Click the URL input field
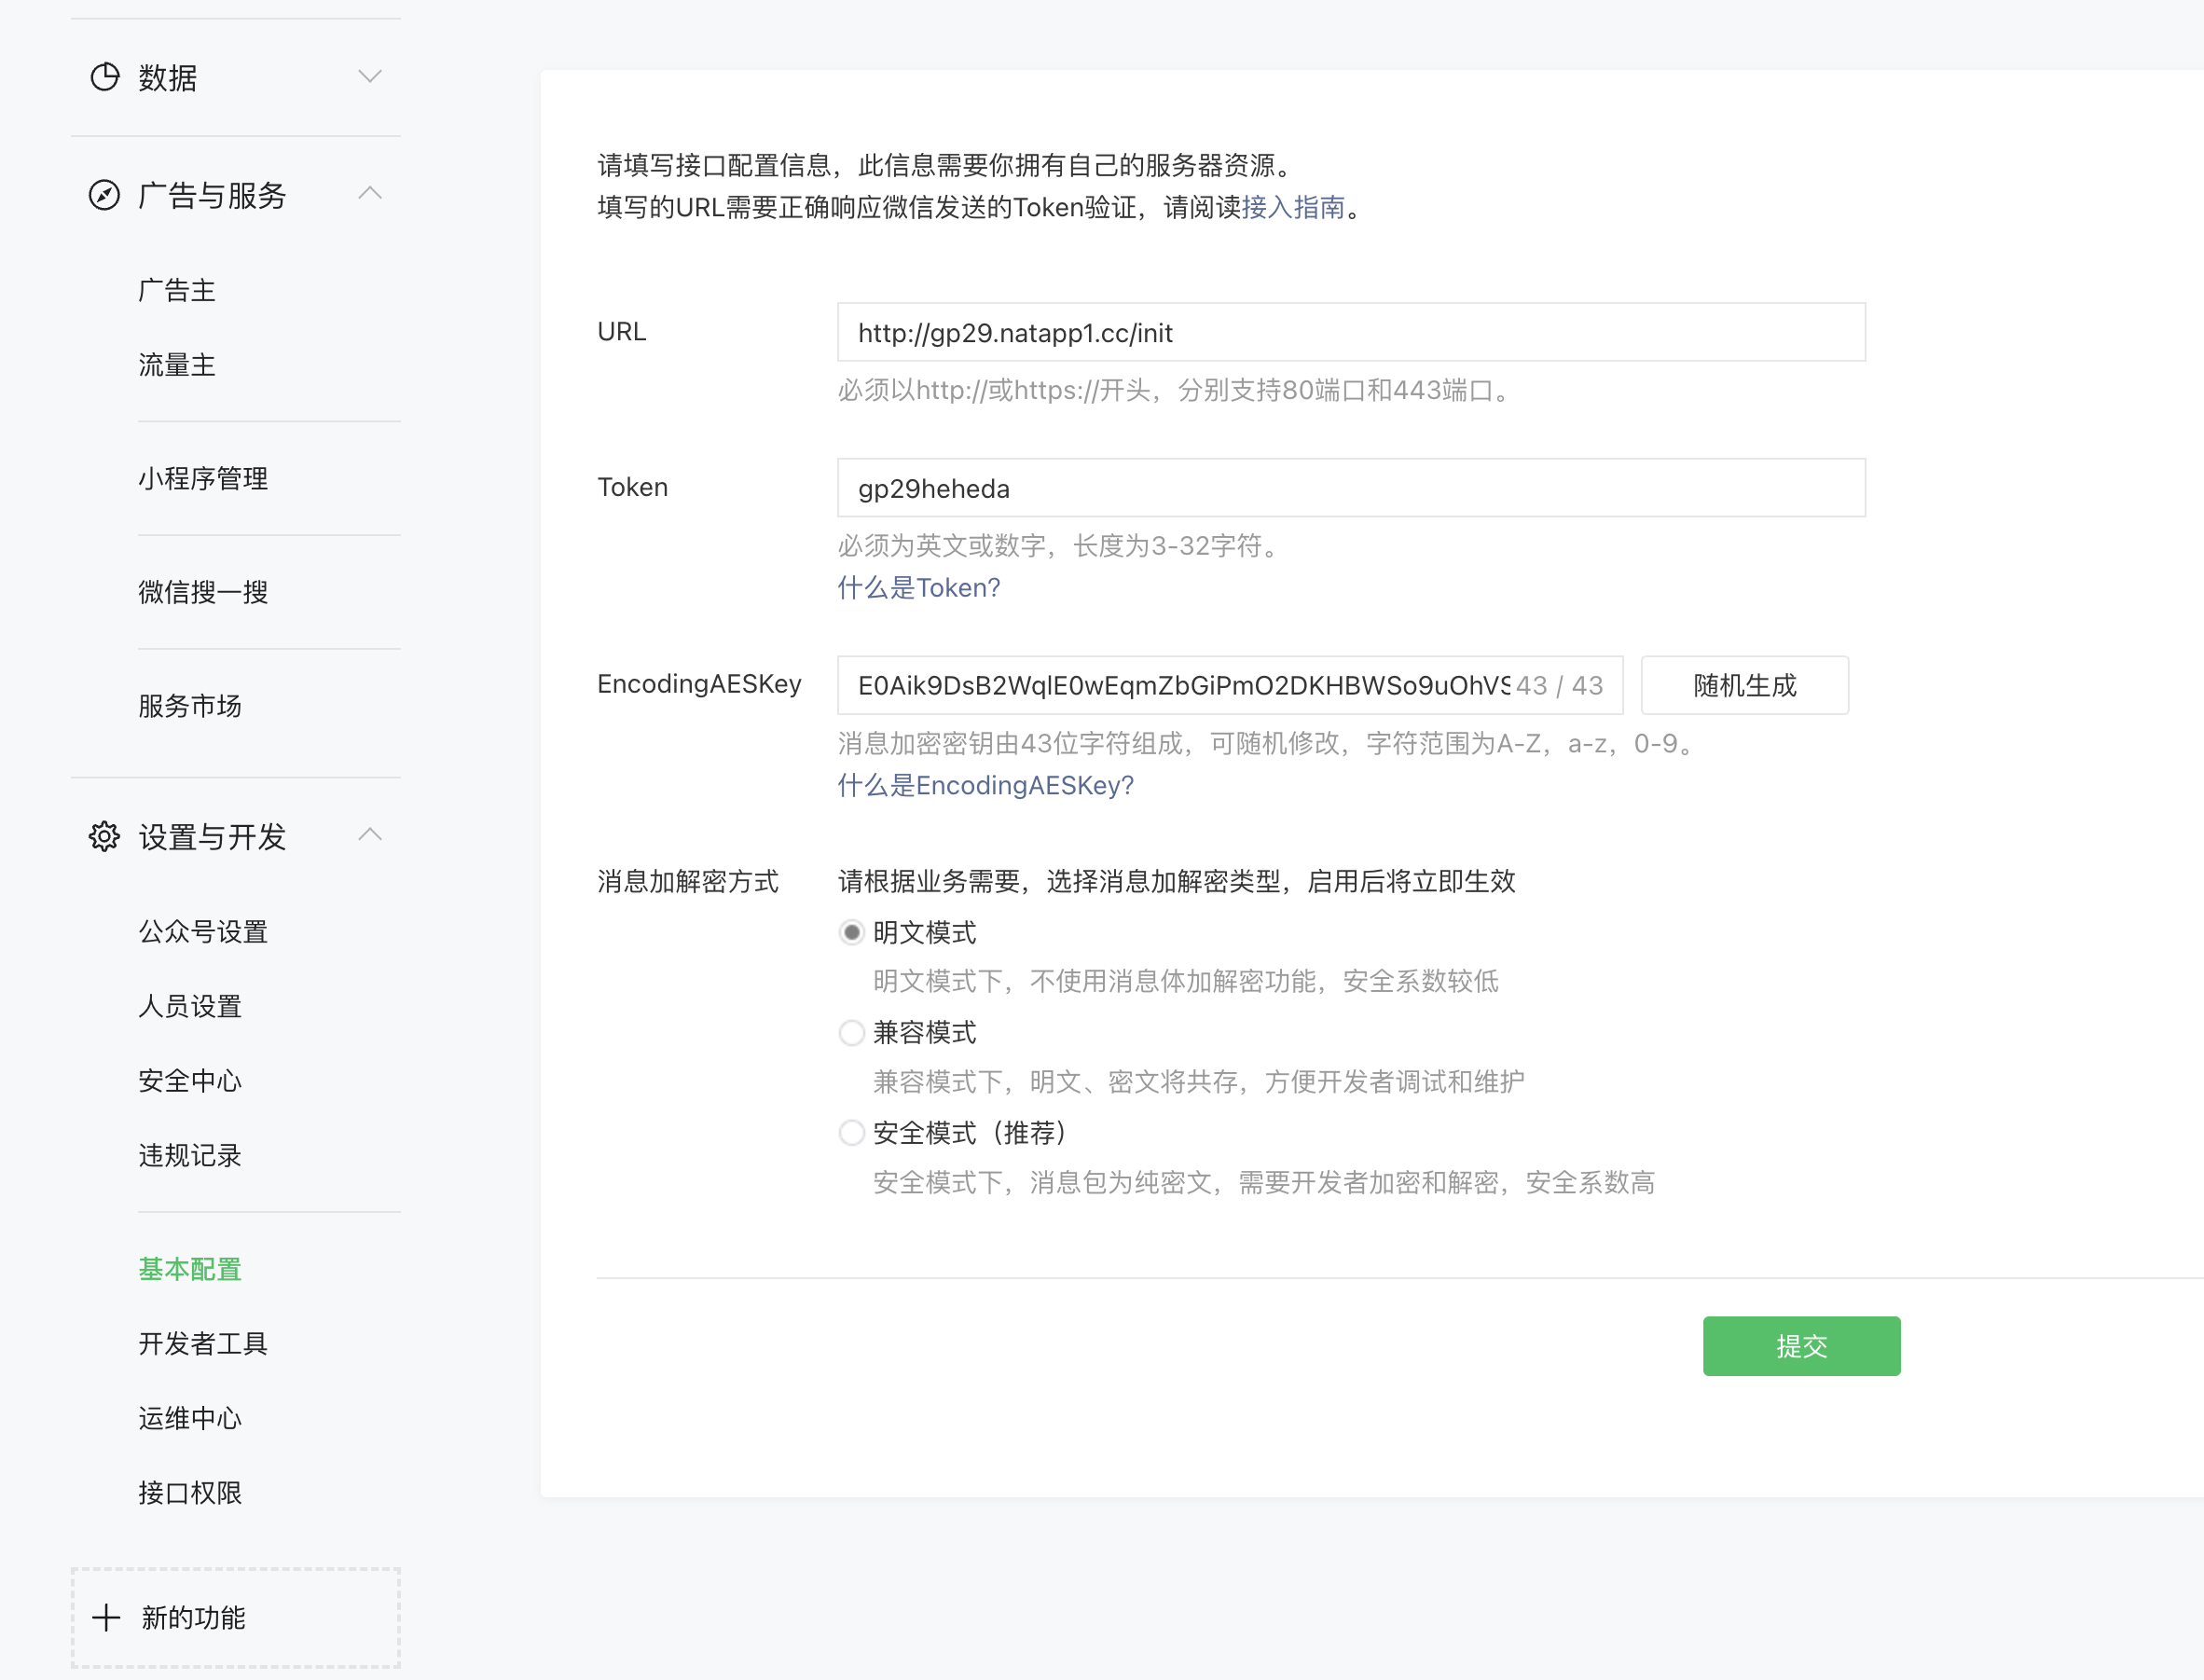Image resolution: width=2204 pixels, height=1680 pixels. [1351, 332]
